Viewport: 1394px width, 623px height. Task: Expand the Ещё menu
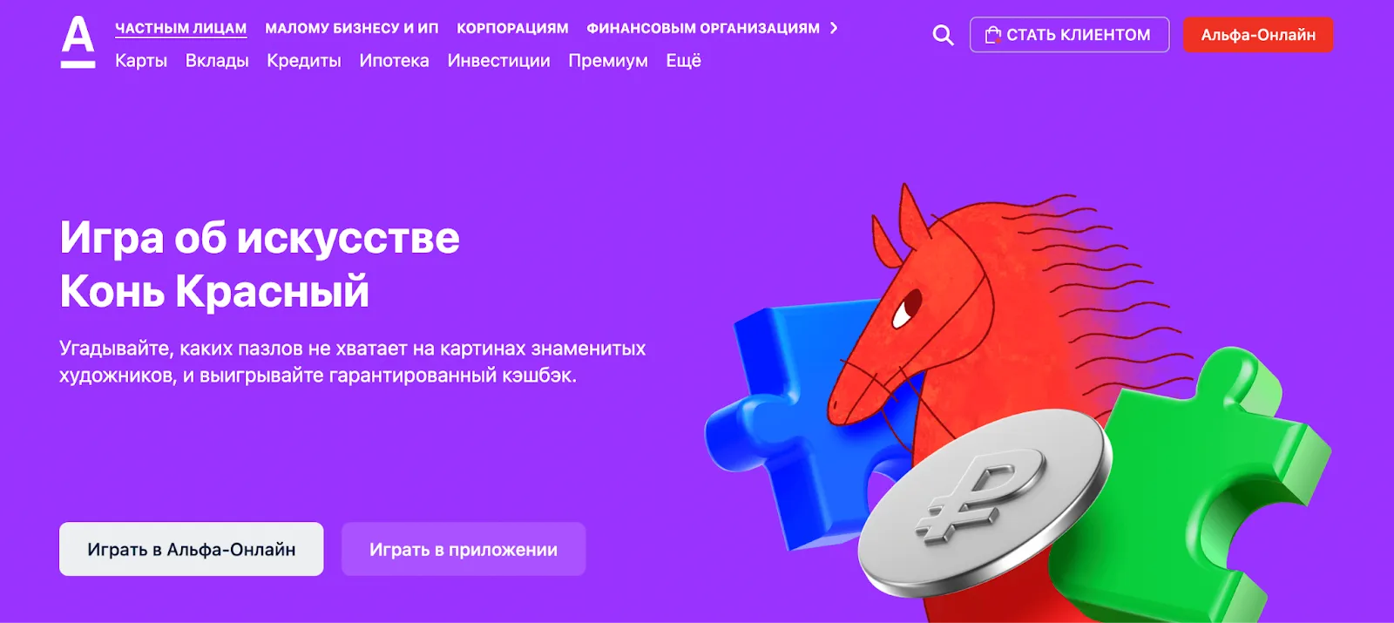[683, 61]
